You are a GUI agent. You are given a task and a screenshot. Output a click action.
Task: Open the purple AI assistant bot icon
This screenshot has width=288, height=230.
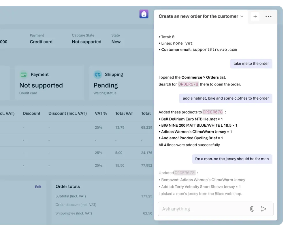coord(144,14)
